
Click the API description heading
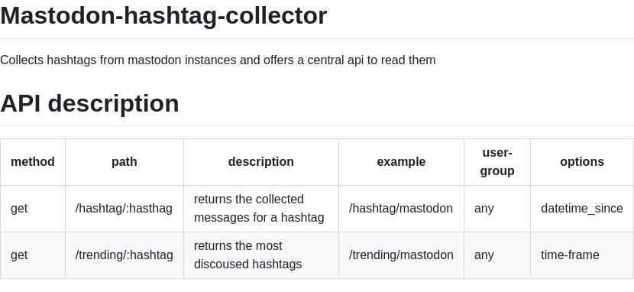click(90, 103)
